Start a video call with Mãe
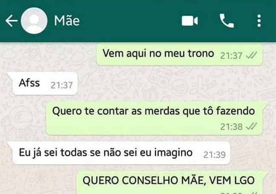Viewport: 276px width, 194px height. click(x=190, y=21)
